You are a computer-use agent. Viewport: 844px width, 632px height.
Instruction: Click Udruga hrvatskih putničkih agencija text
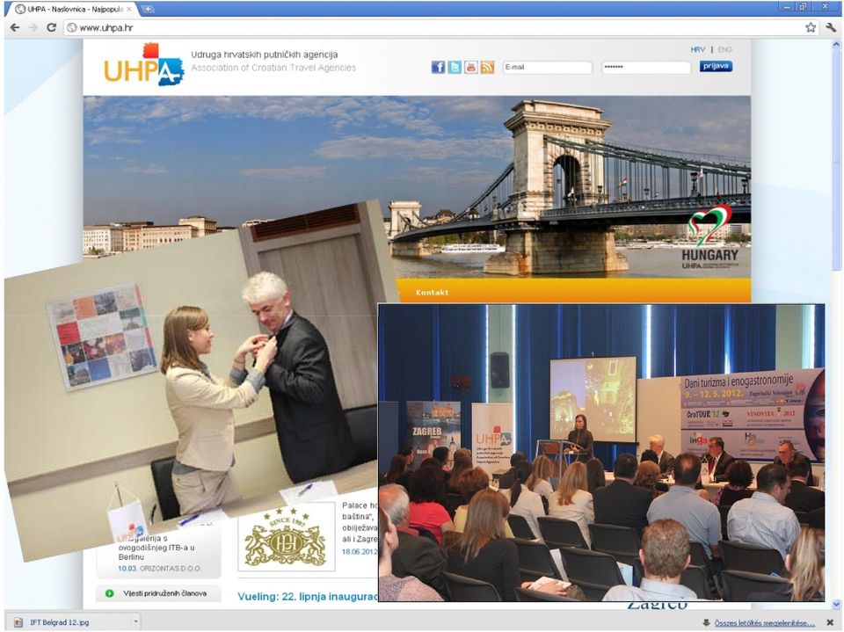[265, 54]
